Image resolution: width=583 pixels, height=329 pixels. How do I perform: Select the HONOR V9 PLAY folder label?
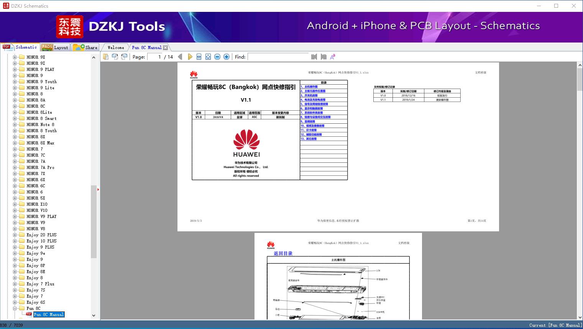tap(41, 216)
